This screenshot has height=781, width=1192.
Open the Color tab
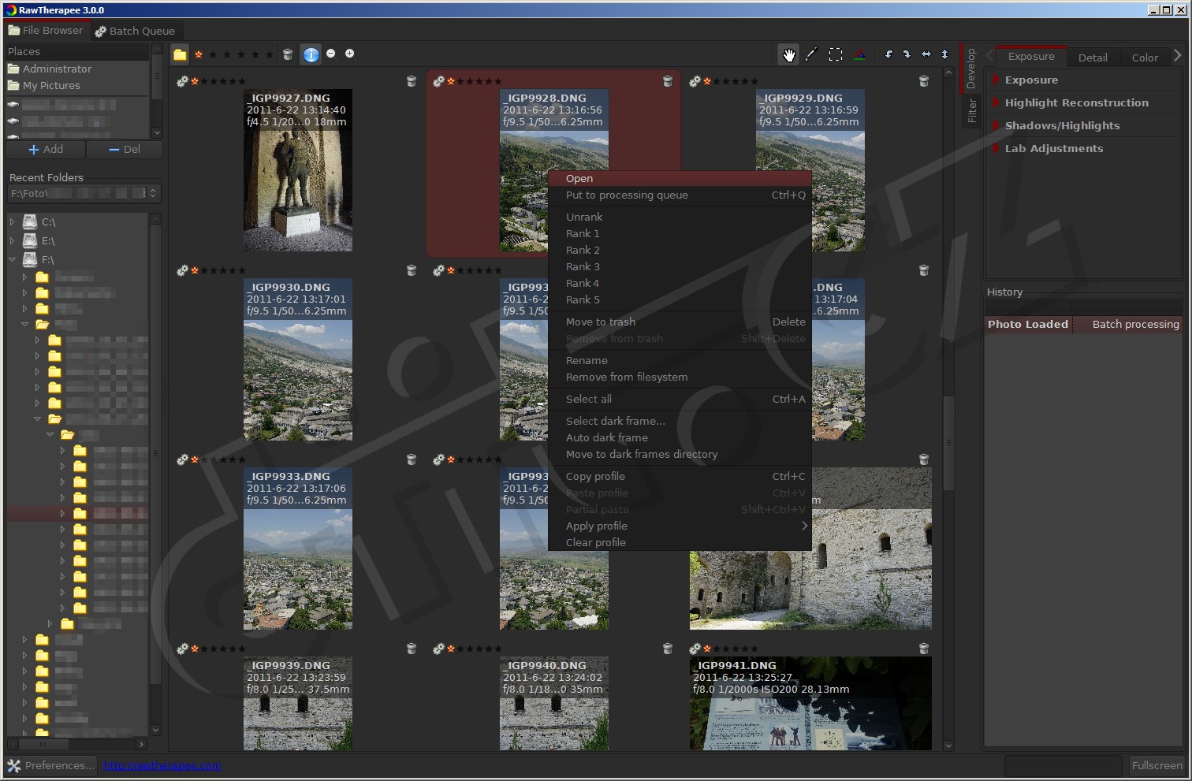(x=1145, y=58)
